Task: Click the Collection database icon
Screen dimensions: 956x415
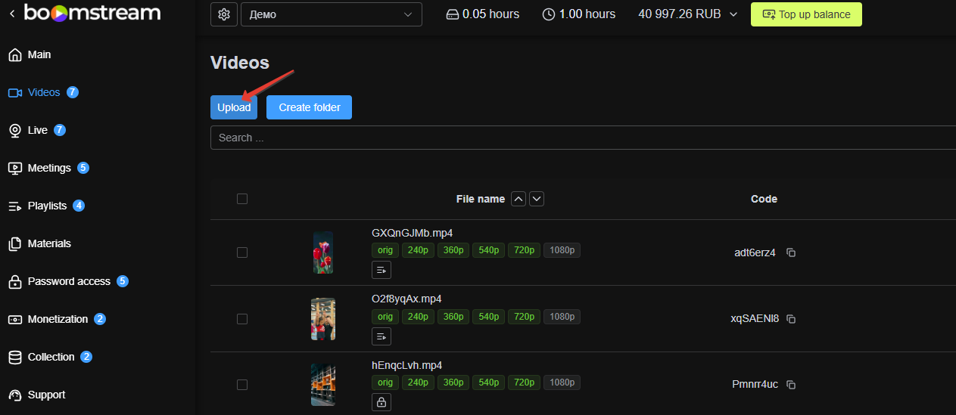Action: (x=14, y=357)
